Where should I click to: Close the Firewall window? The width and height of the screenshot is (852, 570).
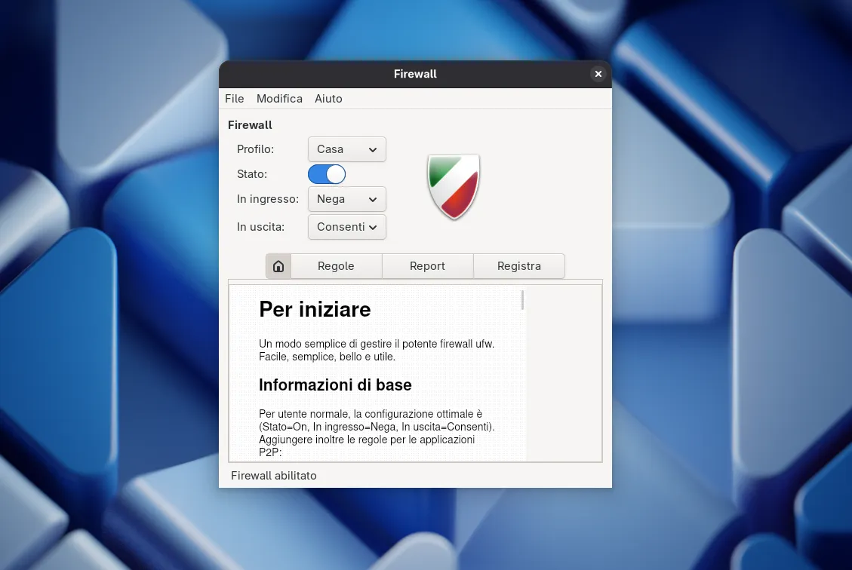pyautogui.click(x=598, y=74)
